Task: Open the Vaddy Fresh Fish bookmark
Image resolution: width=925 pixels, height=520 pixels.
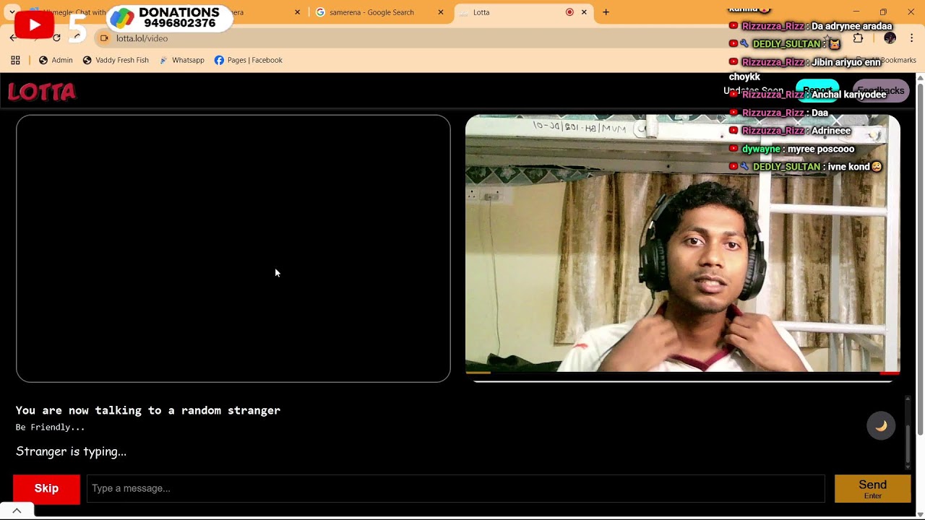Action: click(116, 60)
